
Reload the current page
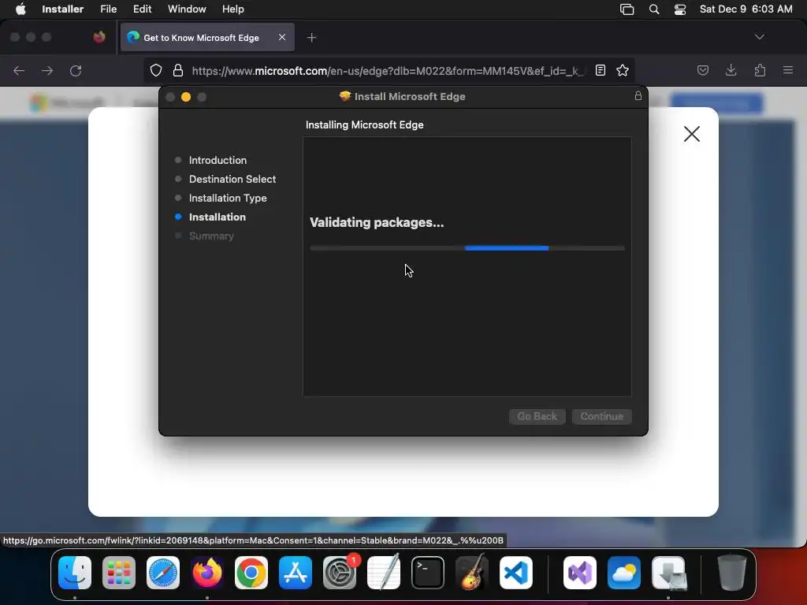pyautogui.click(x=76, y=70)
